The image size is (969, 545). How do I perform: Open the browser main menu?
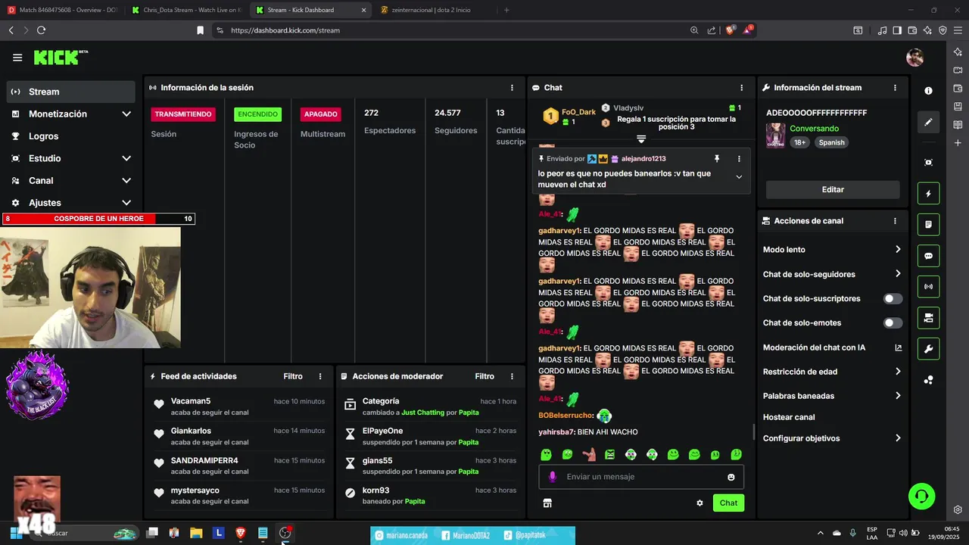(958, 30)
